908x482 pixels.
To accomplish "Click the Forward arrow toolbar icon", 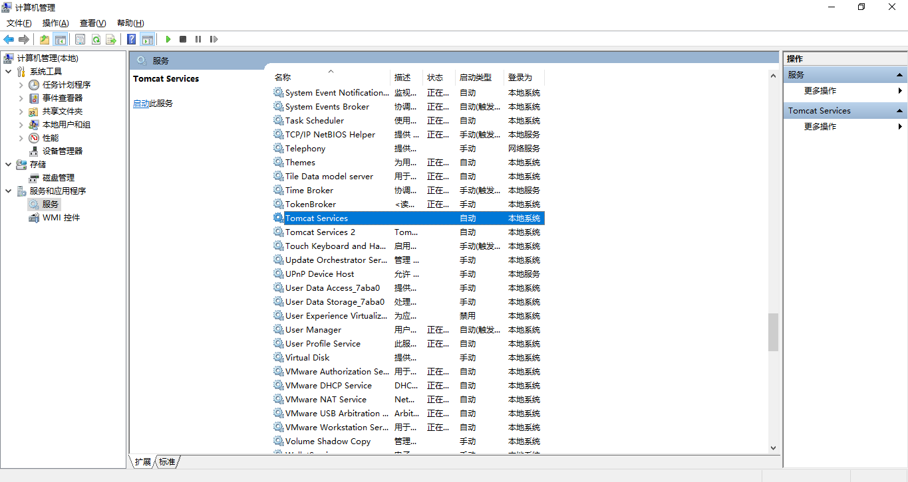I will [24, 39].
